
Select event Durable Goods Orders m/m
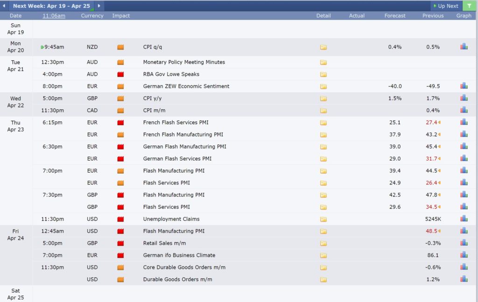tap(177, 279)
